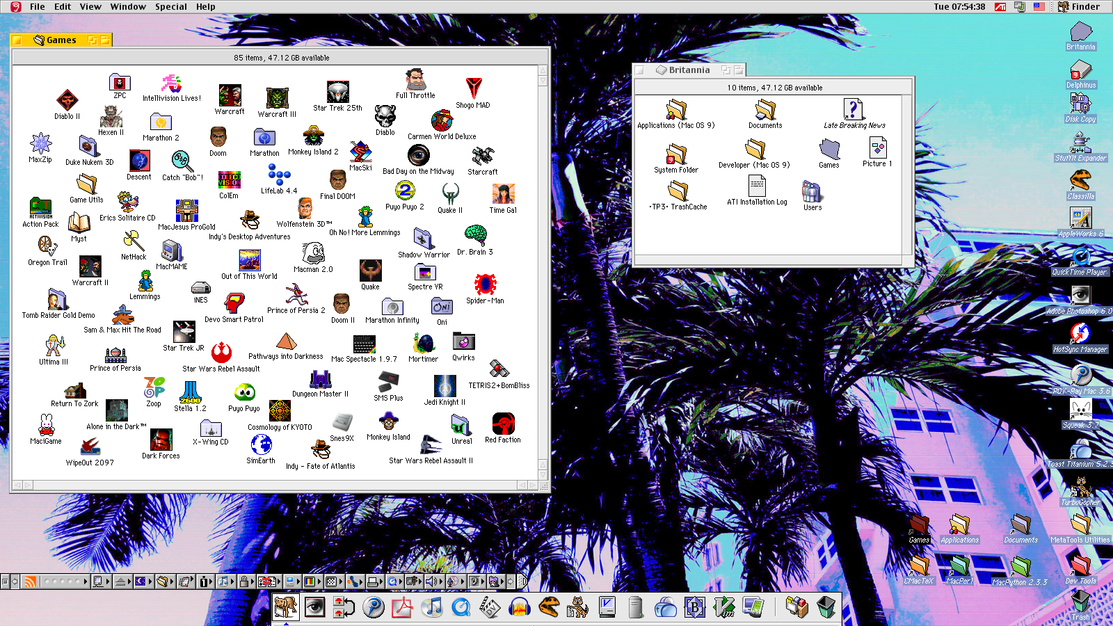The height and width of the screenshot is (626, 1113).
Task: Launch BBEdit from the bottom dock
Action: (x=694, y=607)
